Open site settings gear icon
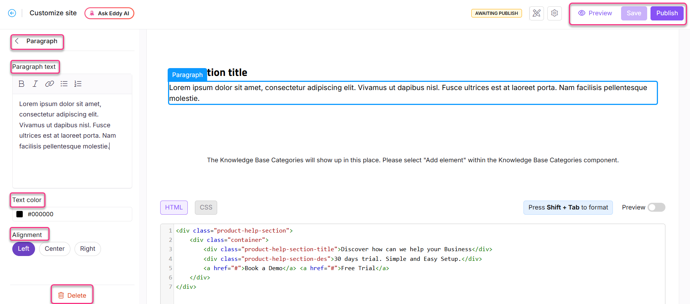 (554, 13)
